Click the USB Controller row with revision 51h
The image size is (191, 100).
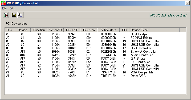click(x=95, y=48)
